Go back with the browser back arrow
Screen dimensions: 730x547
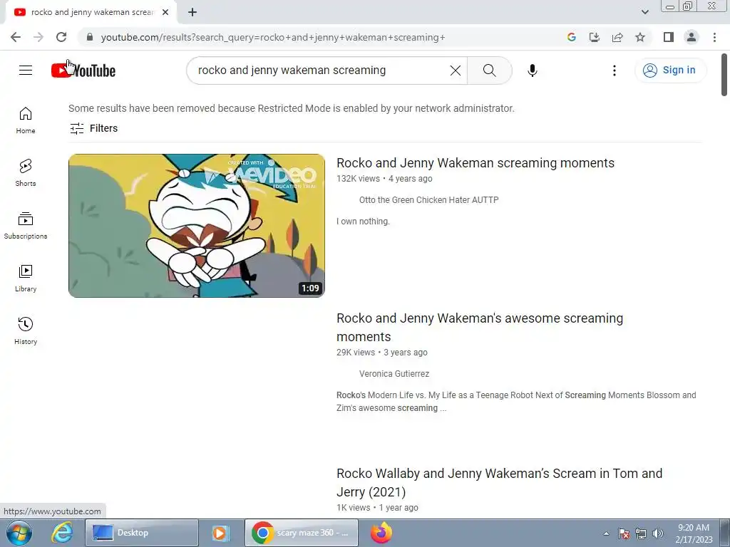coord(16,37)
